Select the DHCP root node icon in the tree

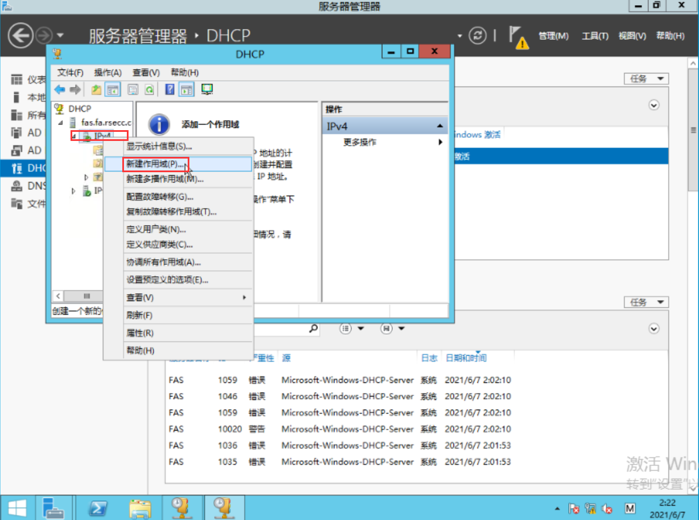click(59, 109)
